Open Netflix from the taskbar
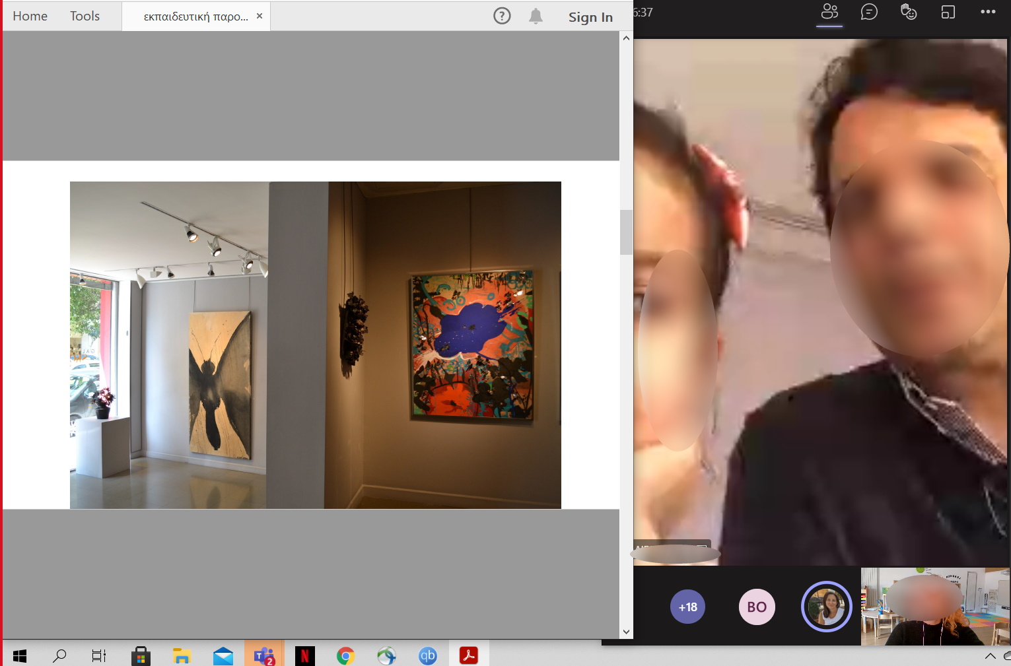 point(305,655)
